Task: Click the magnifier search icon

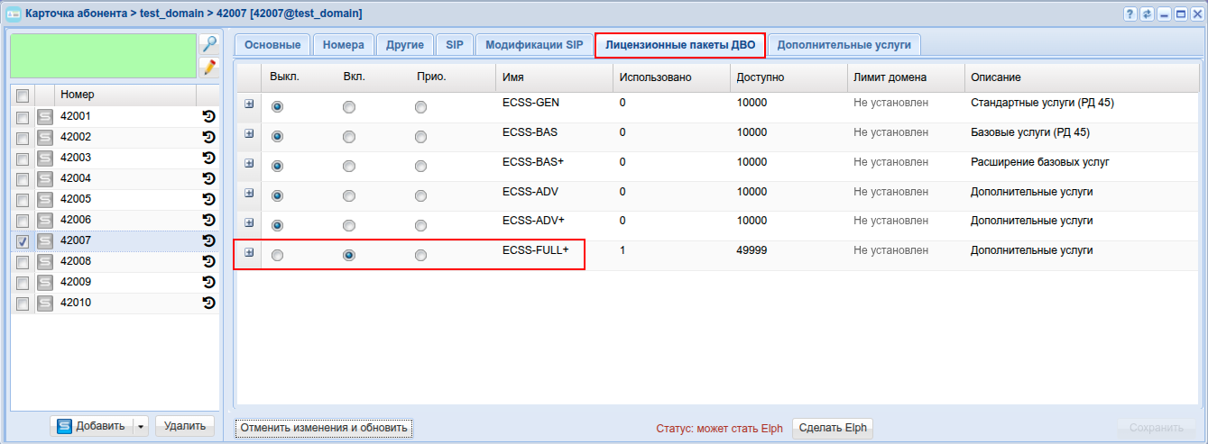Action: [x=208, y=44]
